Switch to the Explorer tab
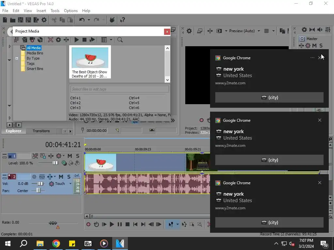This screenshot has width=334, height=250. click(13, 131)
